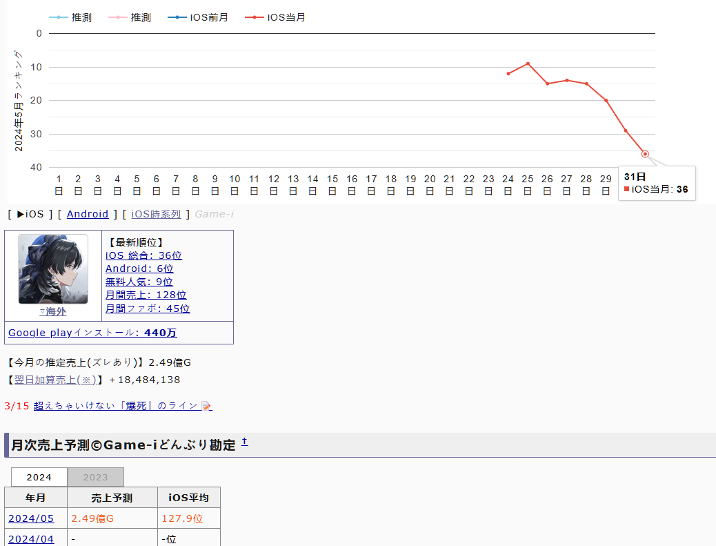Select the 127.9位 table cell
This screenshot has height=546, width=716.
coord(189,518)
